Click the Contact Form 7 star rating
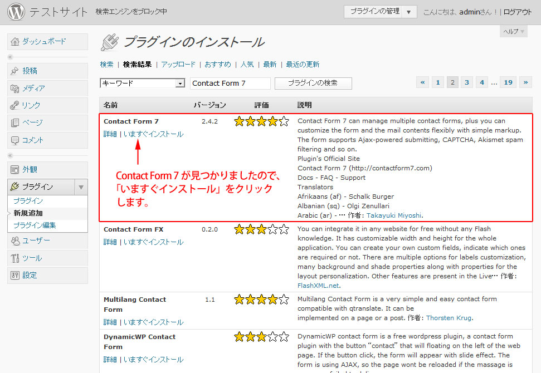The height and width of the screenshot is (373, 541). pyautogui.click(x=261, y=121)
